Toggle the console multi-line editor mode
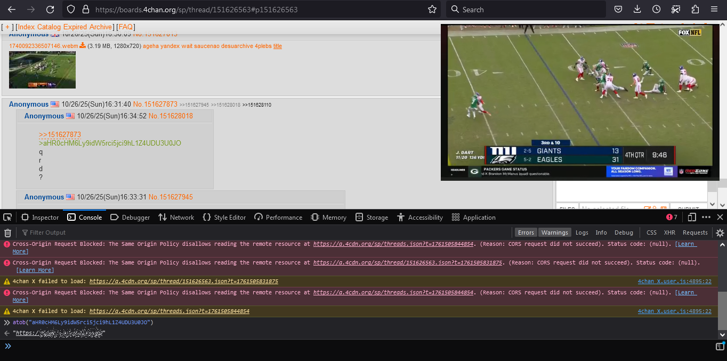This screenshot has width=727, height=361. 720,347
